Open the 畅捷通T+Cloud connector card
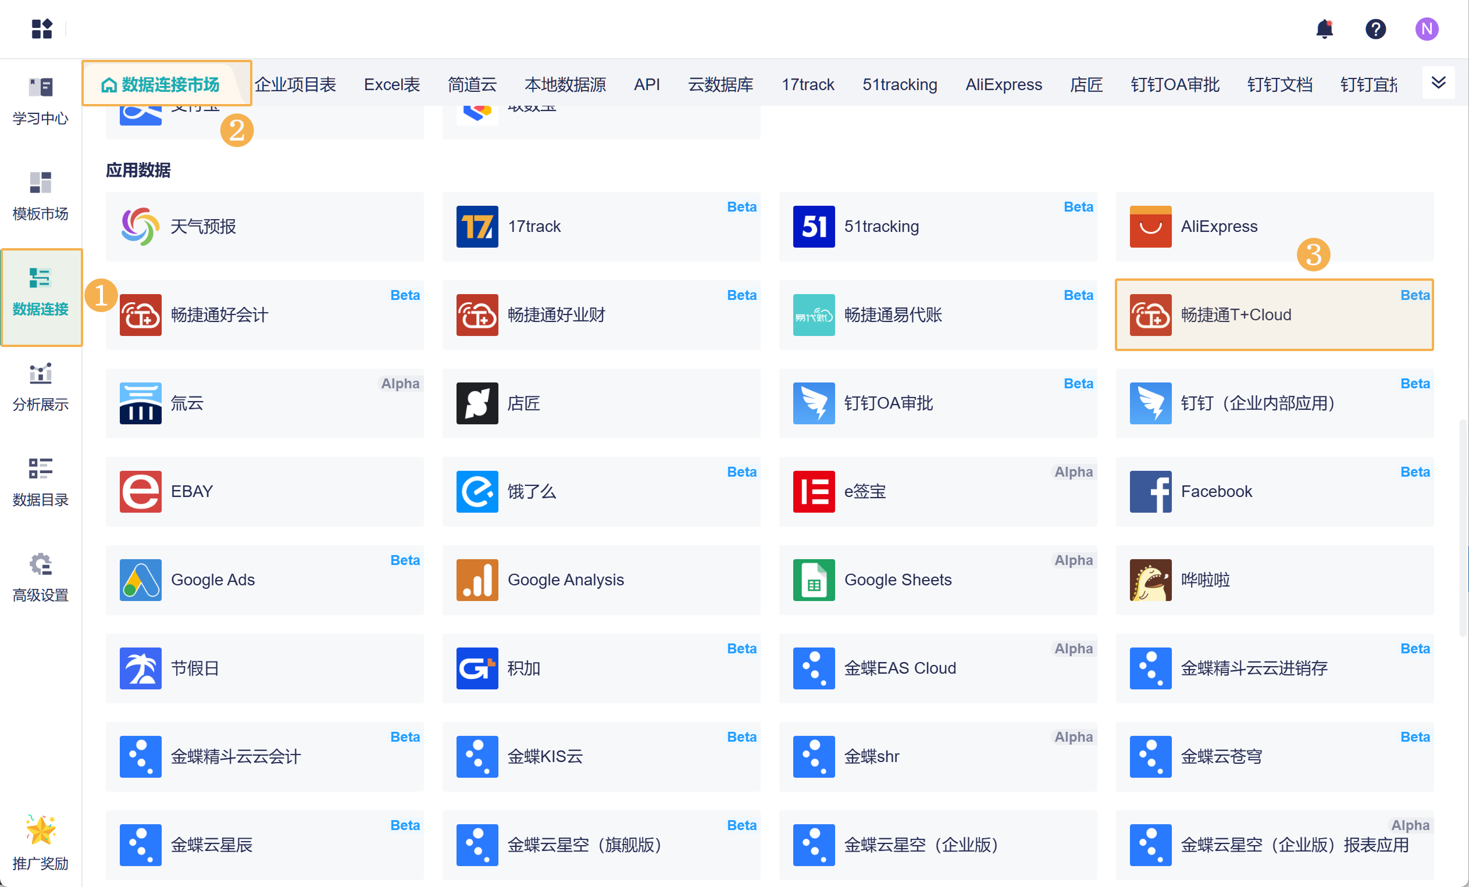1469x887 pixels. tap(1274, 314)
